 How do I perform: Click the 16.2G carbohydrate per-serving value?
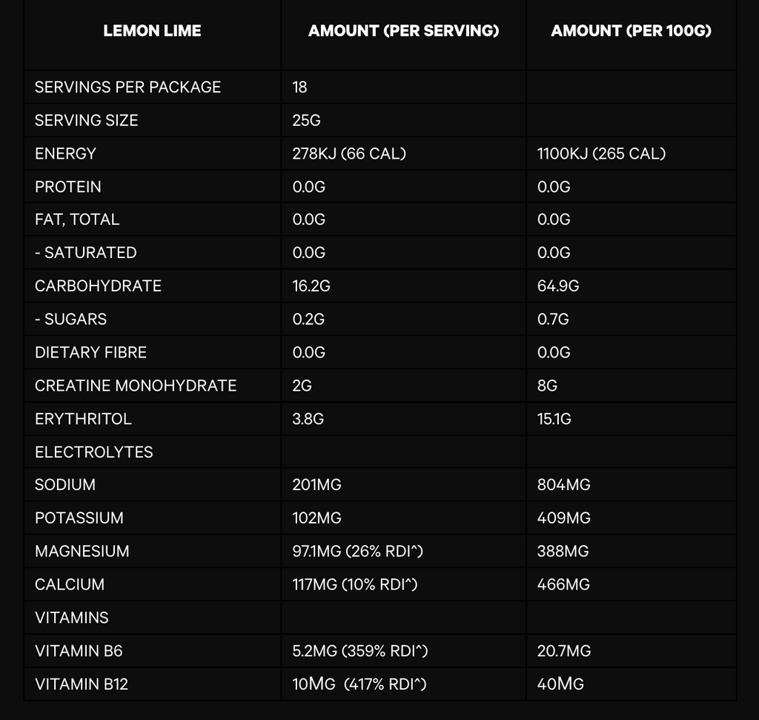pyautogui.click(x=311, y=286)
